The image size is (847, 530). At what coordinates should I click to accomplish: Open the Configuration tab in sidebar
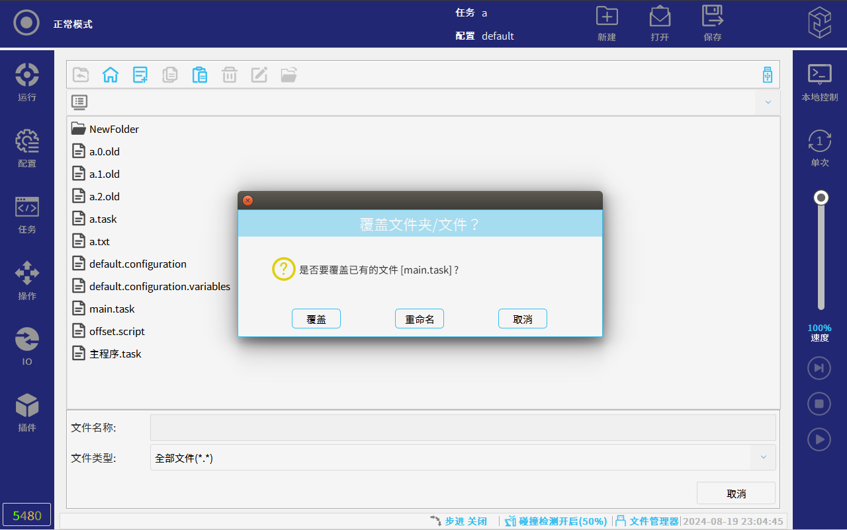click(x=27, y=149)
